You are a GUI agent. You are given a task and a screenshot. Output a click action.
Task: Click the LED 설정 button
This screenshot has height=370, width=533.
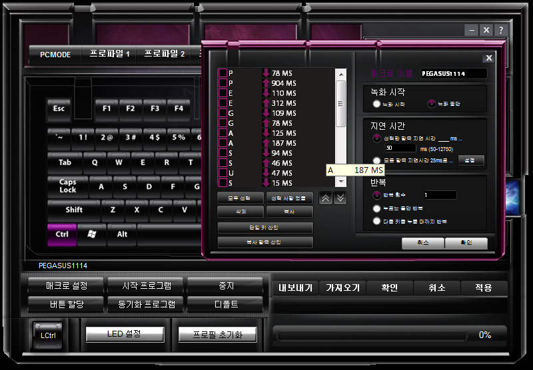[125, 334]
